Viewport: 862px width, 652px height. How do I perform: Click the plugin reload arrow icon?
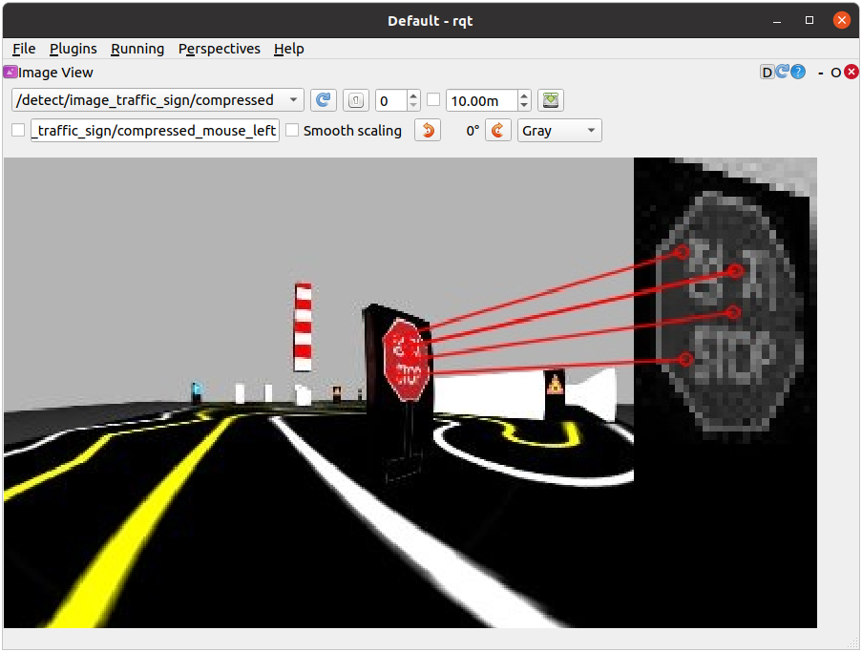(783, 73)
